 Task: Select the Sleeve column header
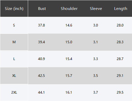click(96, 8)
